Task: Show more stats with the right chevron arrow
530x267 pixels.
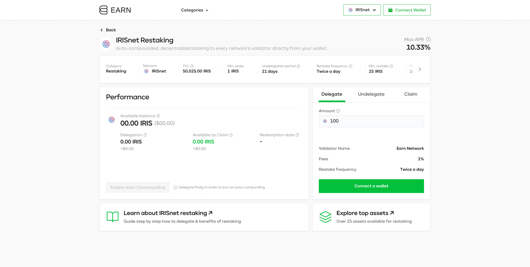Action: click(420, 69)
